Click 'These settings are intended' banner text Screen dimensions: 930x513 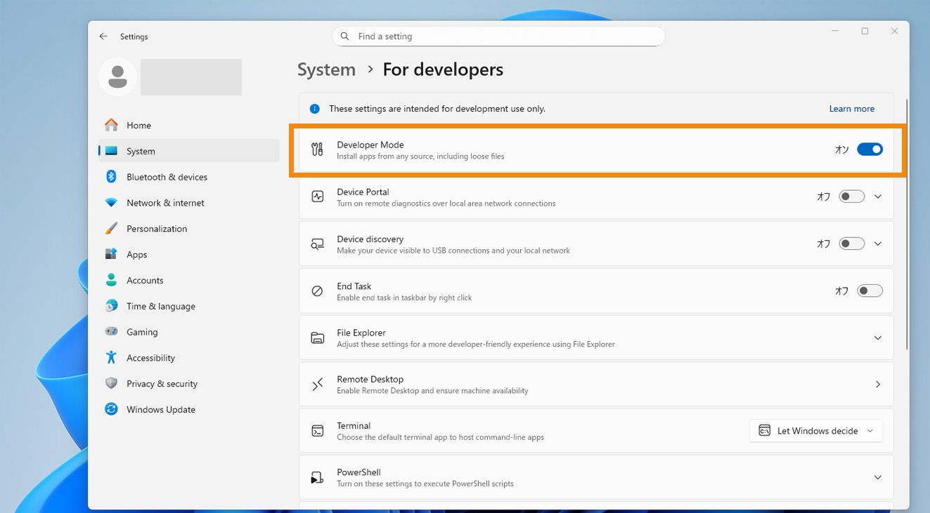pyautogui.click(x=437, y=109)
